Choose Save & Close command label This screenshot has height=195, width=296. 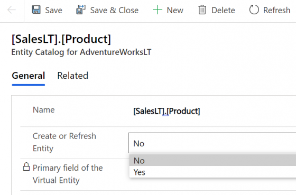(x=114, y=10)
